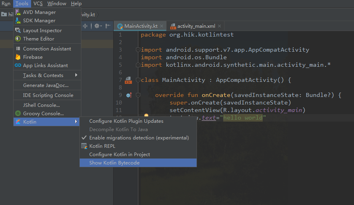Click the "hello world" string literal

[243, 118]
